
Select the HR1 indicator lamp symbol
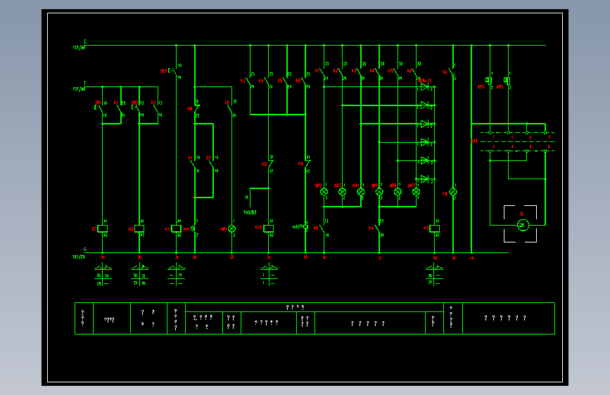[x=232, y=228]
